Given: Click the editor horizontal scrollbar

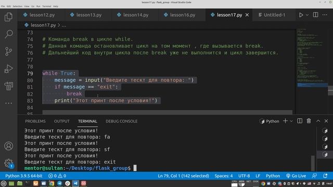Looking at the screenshot, I should coord(167,112).
